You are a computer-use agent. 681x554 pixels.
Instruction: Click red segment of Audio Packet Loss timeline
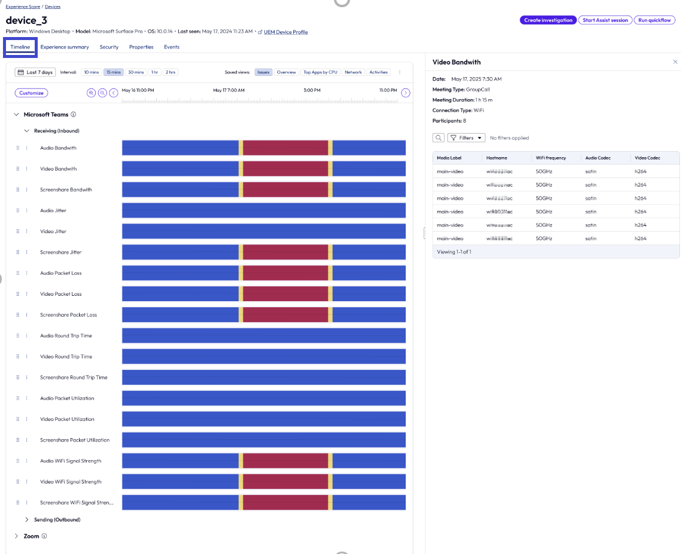coord(285,273)
